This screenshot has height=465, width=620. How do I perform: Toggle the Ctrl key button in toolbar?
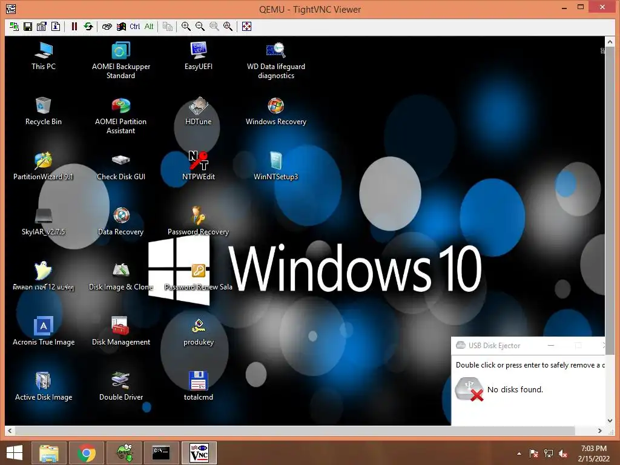tap(135, 27)
